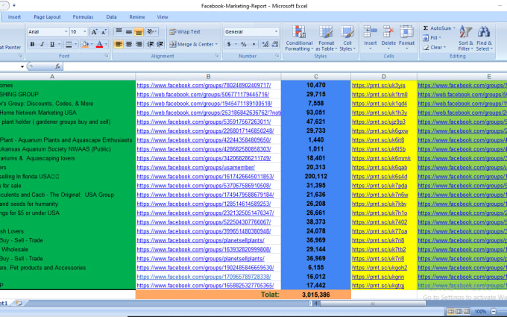This screenshot has width=507, height=317.
Task: Click the Shrink Font icon
Action: 104,31
